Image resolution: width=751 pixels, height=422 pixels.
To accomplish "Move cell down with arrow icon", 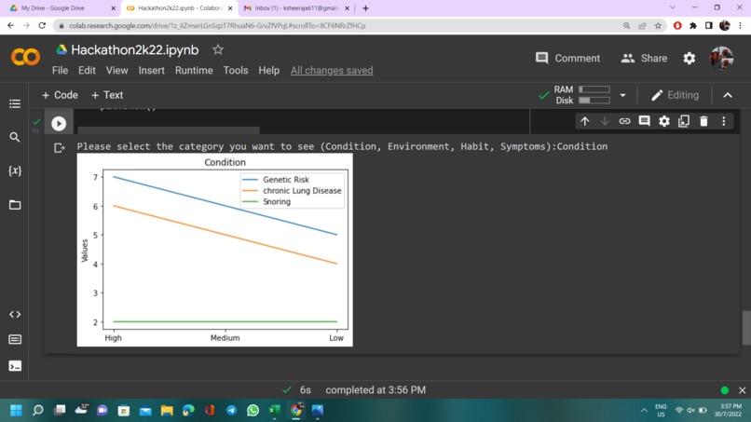I will point(605,121).
